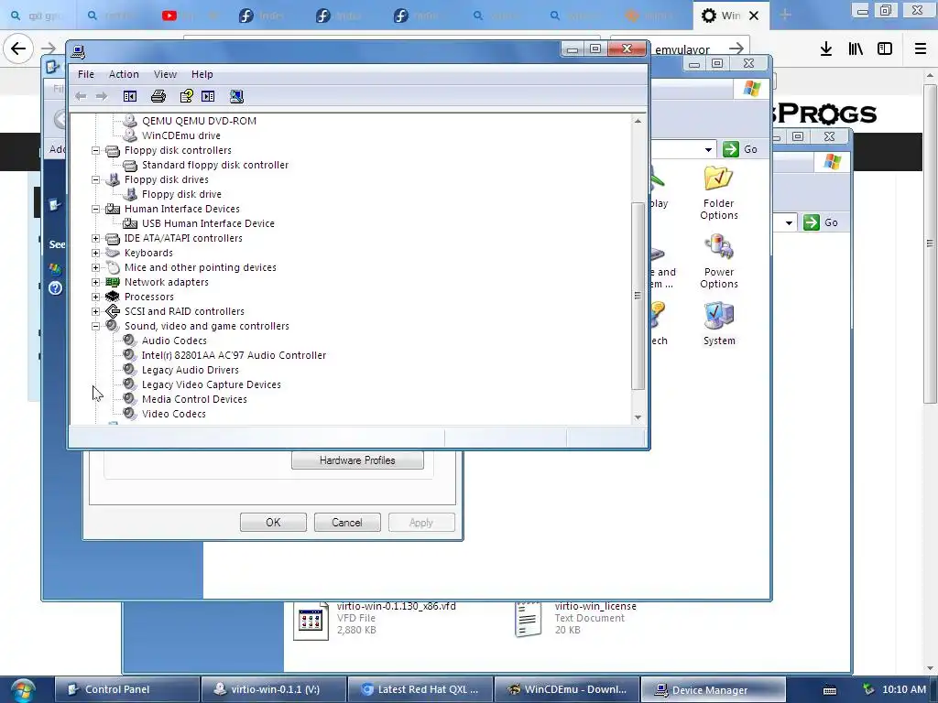This screenshot has width=938, height=703.
Task: Switch to virtio-win-0.1.1 (V:) taskbar button
Action: click(273, 689)
